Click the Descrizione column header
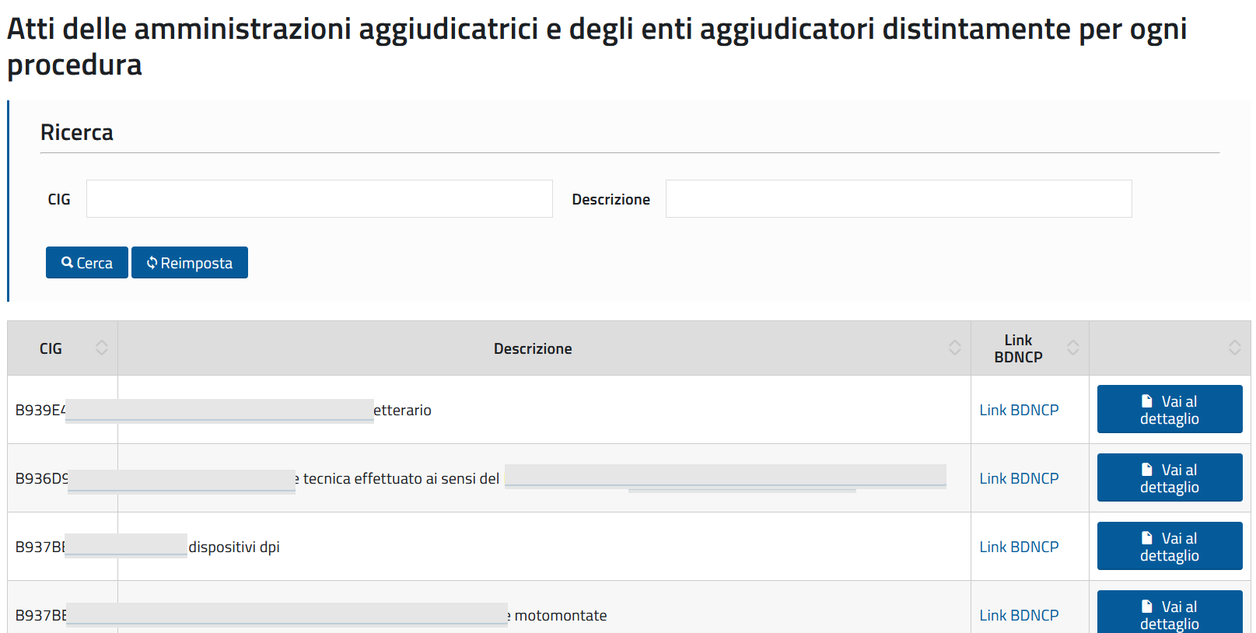Image resolution: width=1256 pixels, height=633 pixels. coord(533,348)
